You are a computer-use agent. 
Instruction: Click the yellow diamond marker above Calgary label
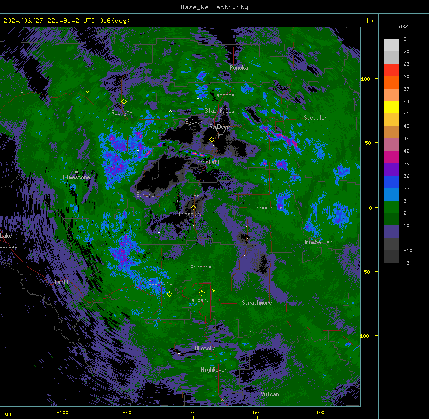[x=202, y=293]
